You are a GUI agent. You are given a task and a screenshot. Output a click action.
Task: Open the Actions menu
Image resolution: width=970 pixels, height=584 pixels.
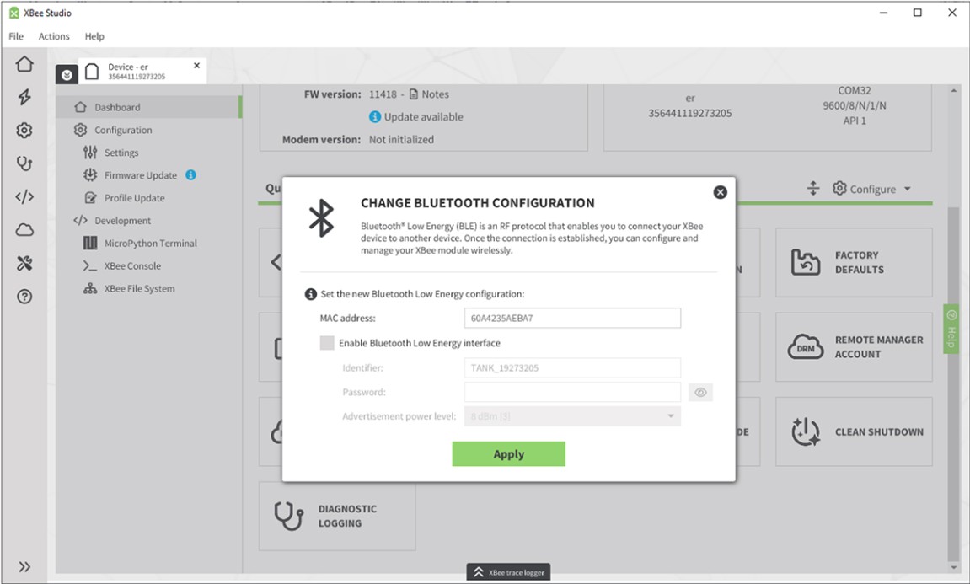click(x=54, y=36)
